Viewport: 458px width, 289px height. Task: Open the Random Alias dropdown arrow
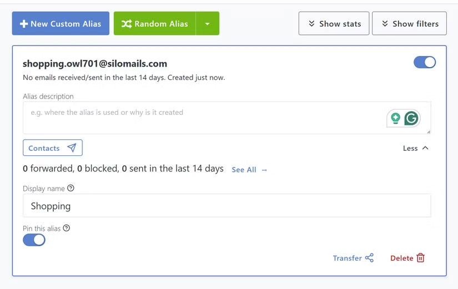208,24
